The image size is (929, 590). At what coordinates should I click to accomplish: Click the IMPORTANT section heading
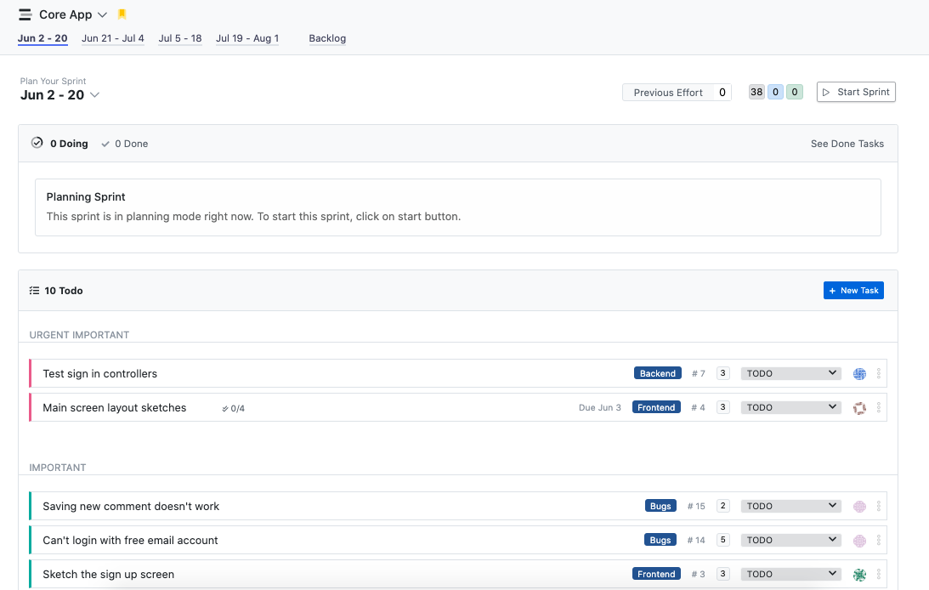pos(58,468)
